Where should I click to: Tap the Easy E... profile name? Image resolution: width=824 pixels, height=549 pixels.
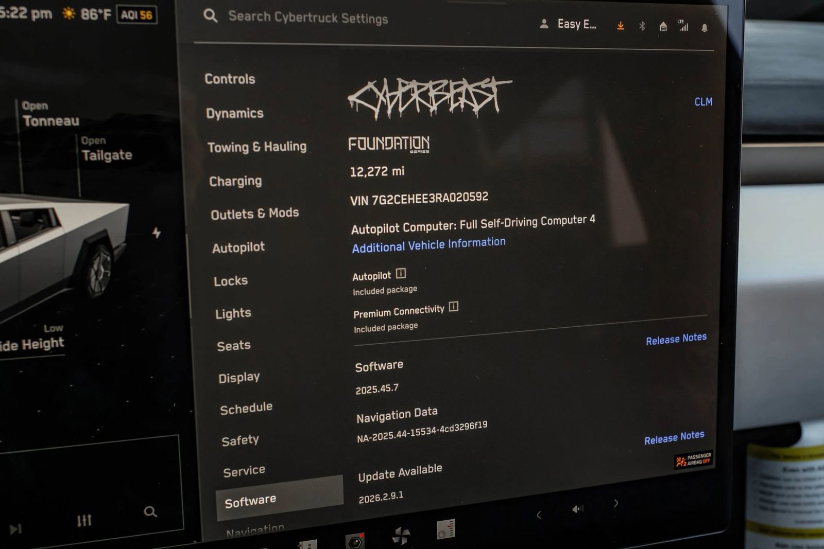coord(577,24)
